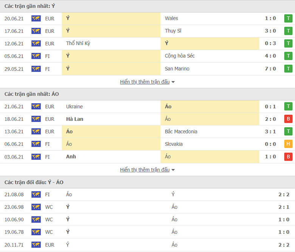Click the flag icon of the 20.11.71 match

click(x=36, y=245)
